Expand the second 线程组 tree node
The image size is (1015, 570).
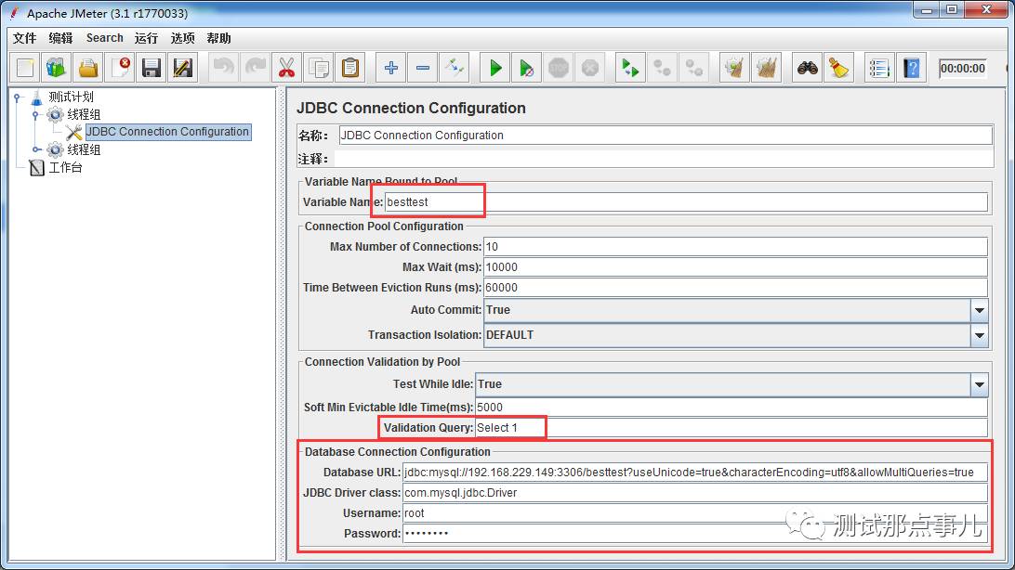36,150
